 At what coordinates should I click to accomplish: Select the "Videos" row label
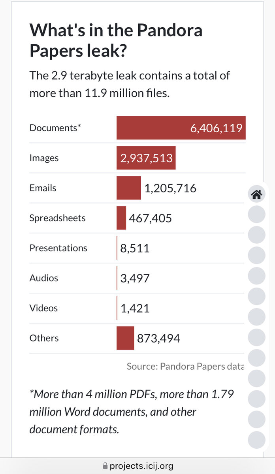coord(43,308)
